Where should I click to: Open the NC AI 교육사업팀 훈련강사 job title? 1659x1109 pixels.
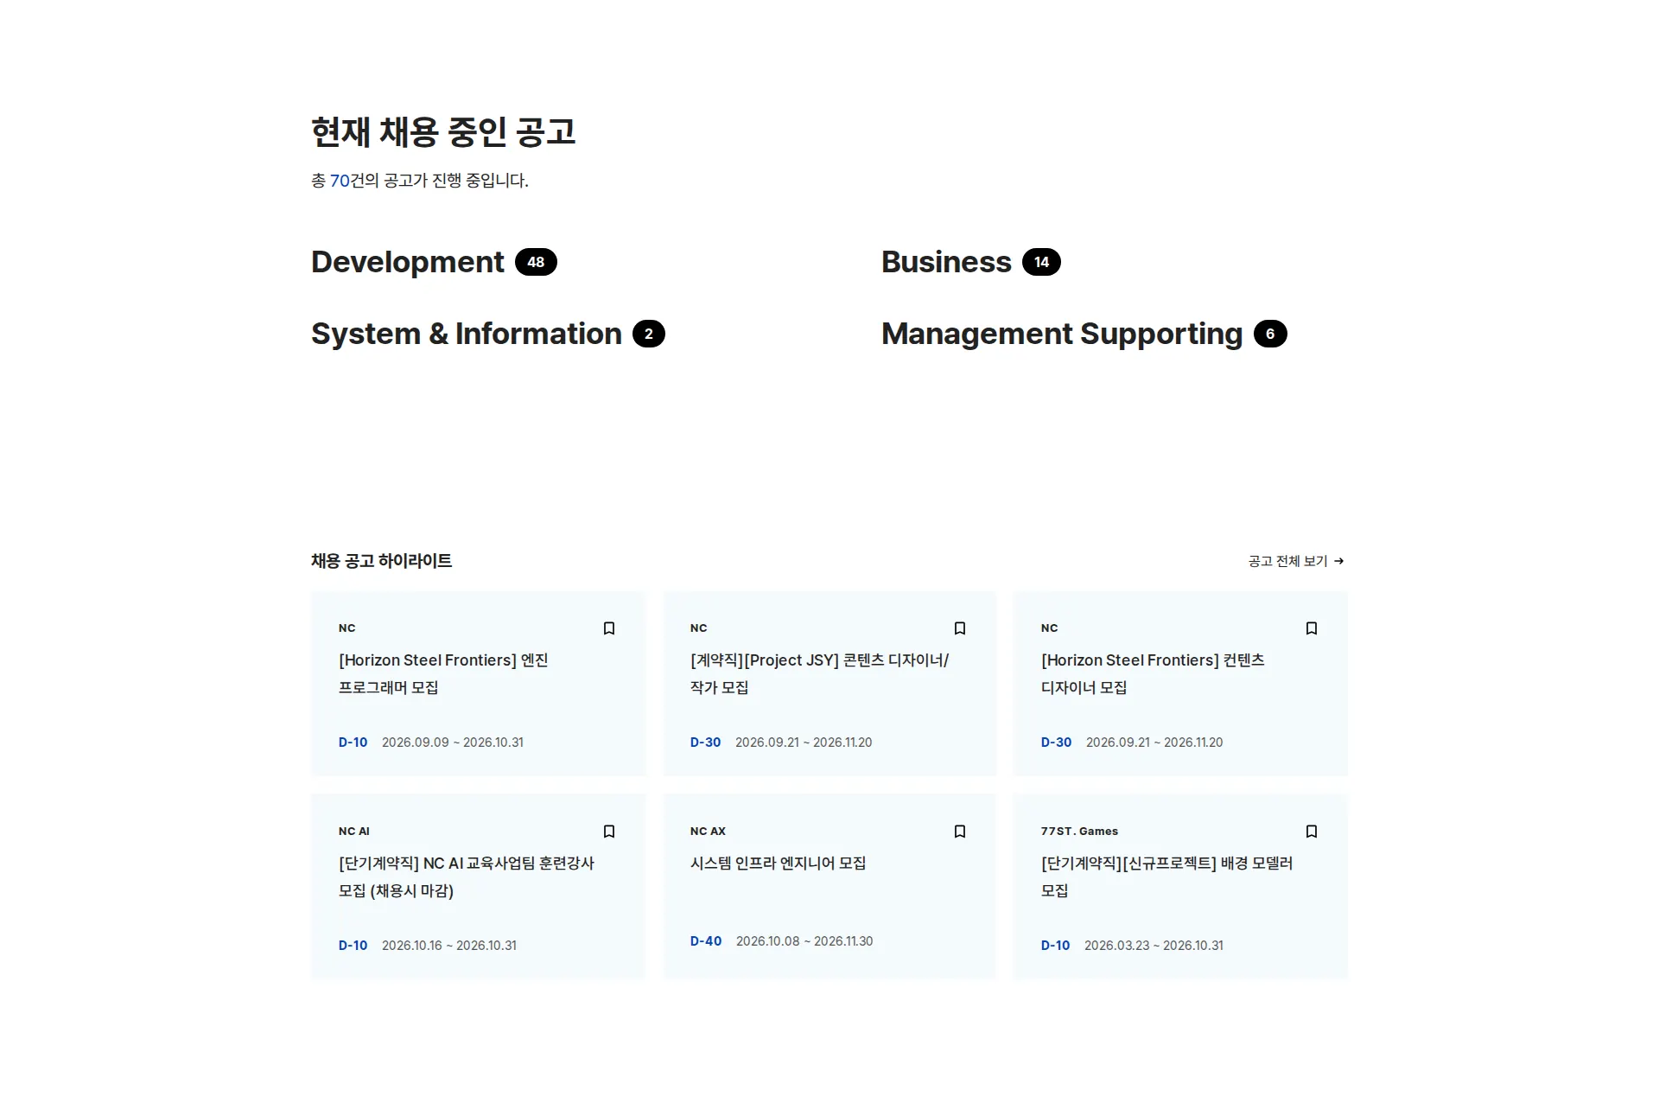pyautogui.click(x=467, y=876)
